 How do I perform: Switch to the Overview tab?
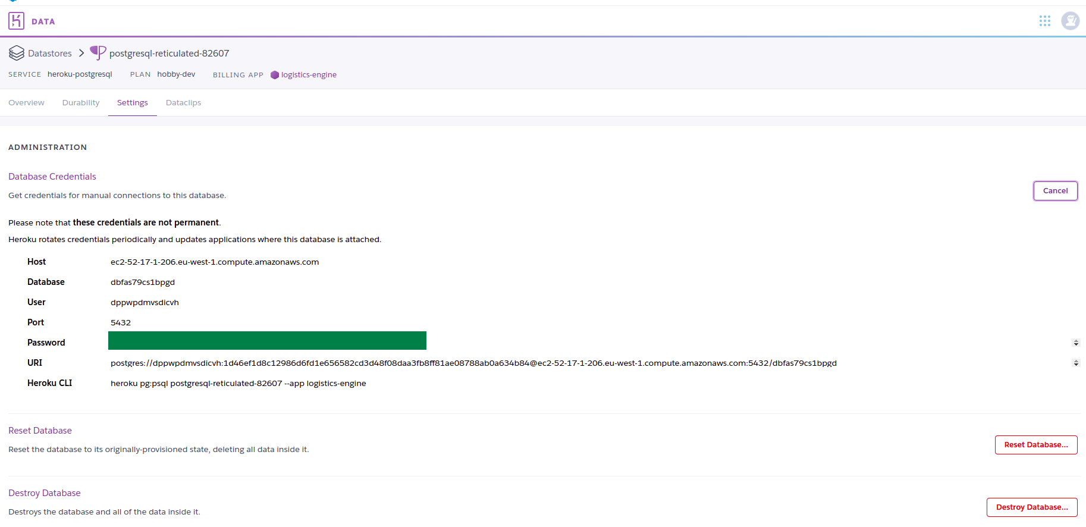point(26,103)
